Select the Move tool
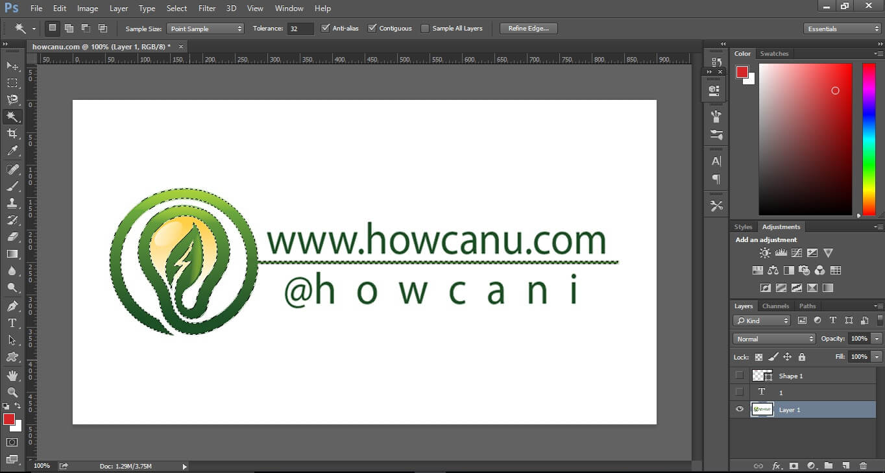The width and height of the screenshot is (885, 473). (12, 66)
